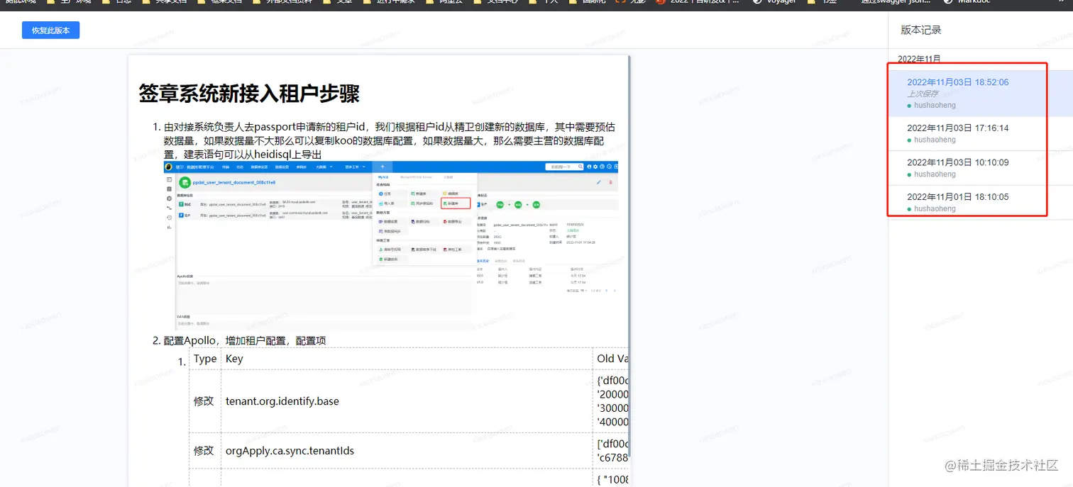Click the 2022年11月 group header
Screen dimensions: 1073x487
(x=919, y=59)
